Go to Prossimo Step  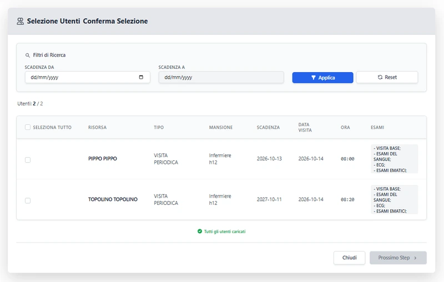[x=398, y=258]
